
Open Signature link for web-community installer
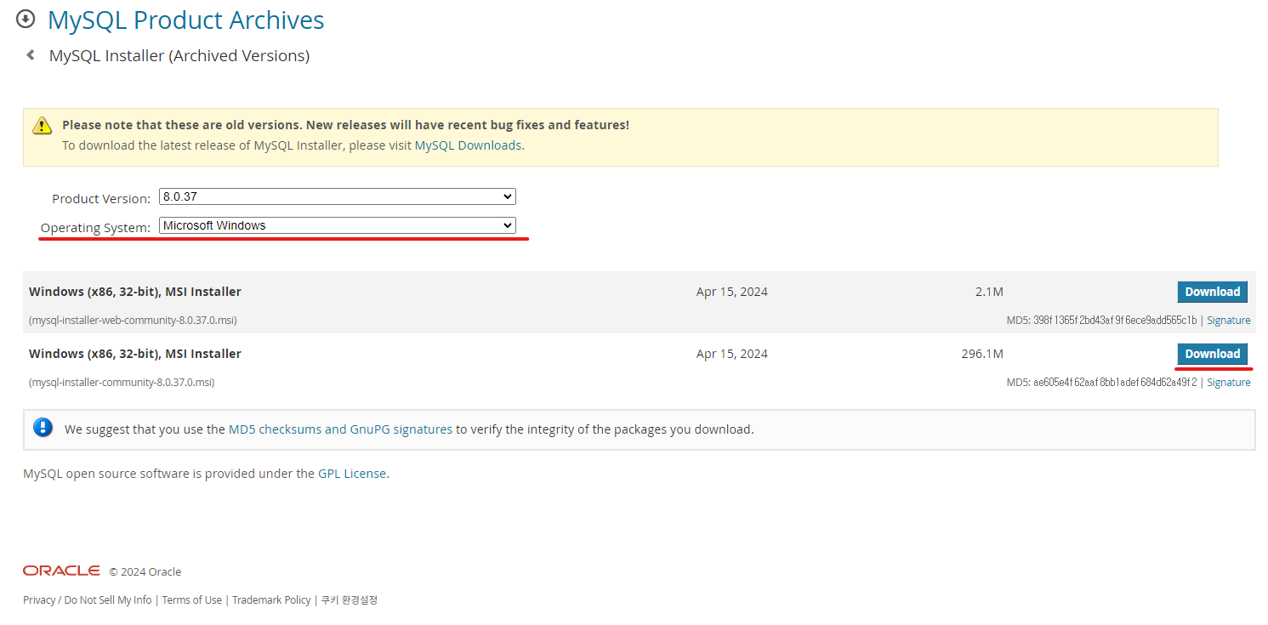1229,321
